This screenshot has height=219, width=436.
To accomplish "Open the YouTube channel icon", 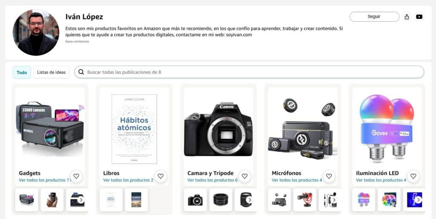I will [x=419, y=17].
